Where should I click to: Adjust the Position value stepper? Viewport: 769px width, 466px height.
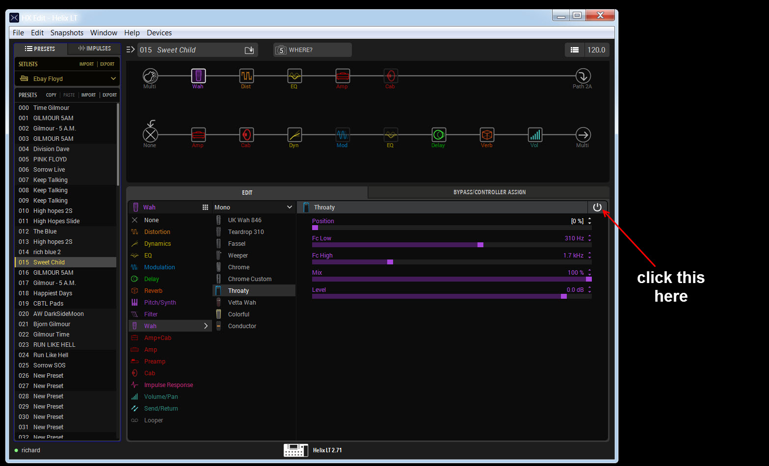[589, 221]
